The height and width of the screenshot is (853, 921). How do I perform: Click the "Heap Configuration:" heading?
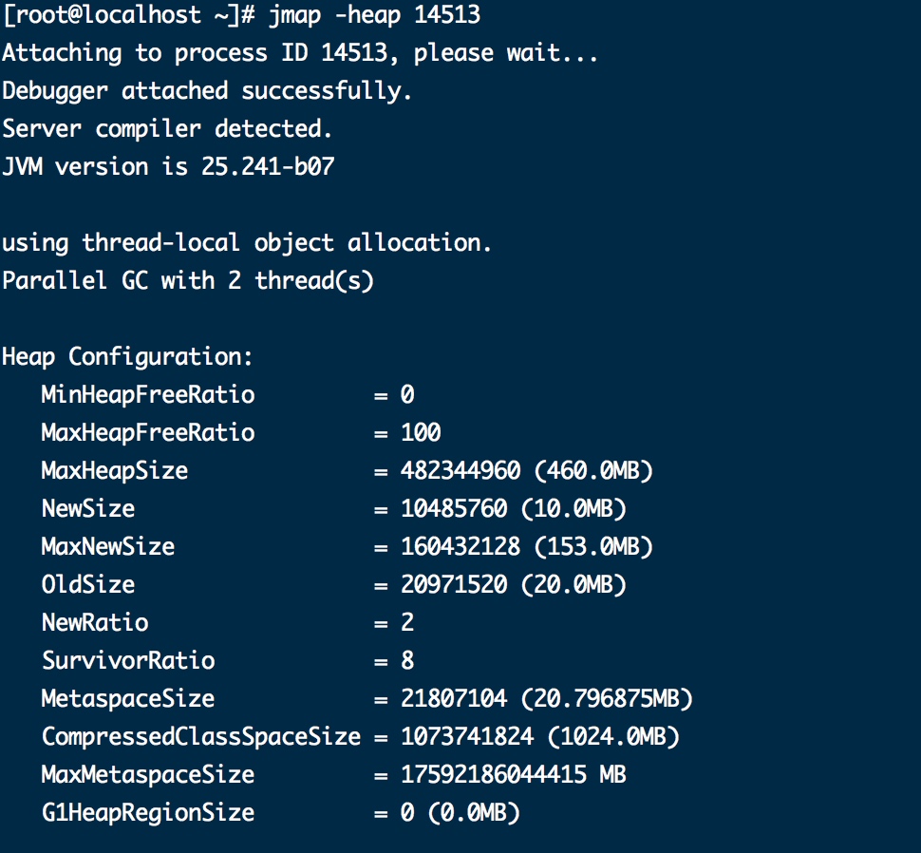pos(127,357)
